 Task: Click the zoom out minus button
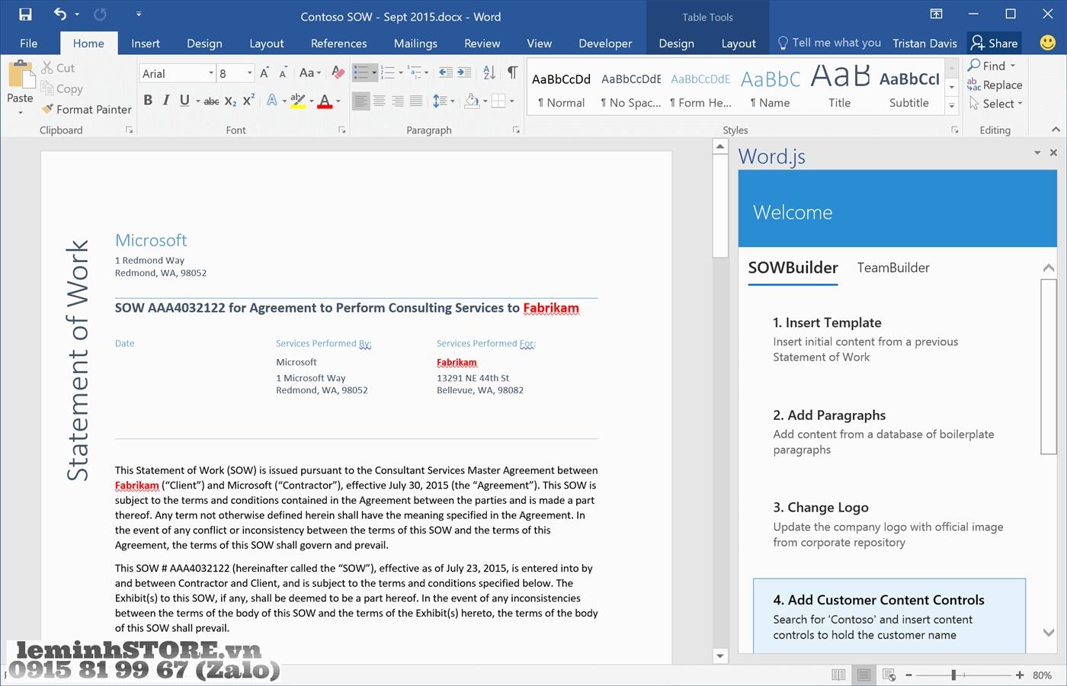coord(908,675)
